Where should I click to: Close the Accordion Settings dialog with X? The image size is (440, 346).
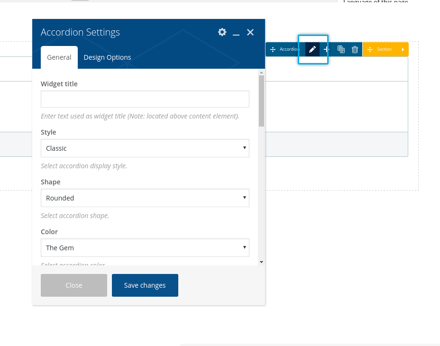click(x=250, y=32)
